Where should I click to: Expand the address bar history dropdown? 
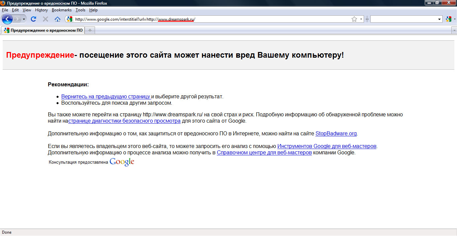pyautogui.click(x=361, y=19)
